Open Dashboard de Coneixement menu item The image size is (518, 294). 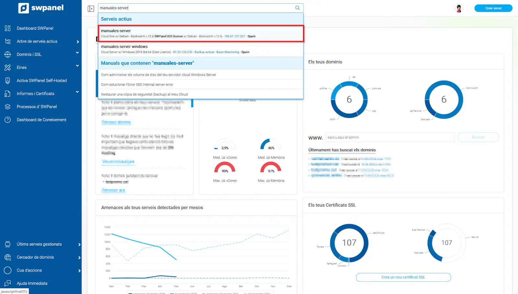(x=41, y=120)
